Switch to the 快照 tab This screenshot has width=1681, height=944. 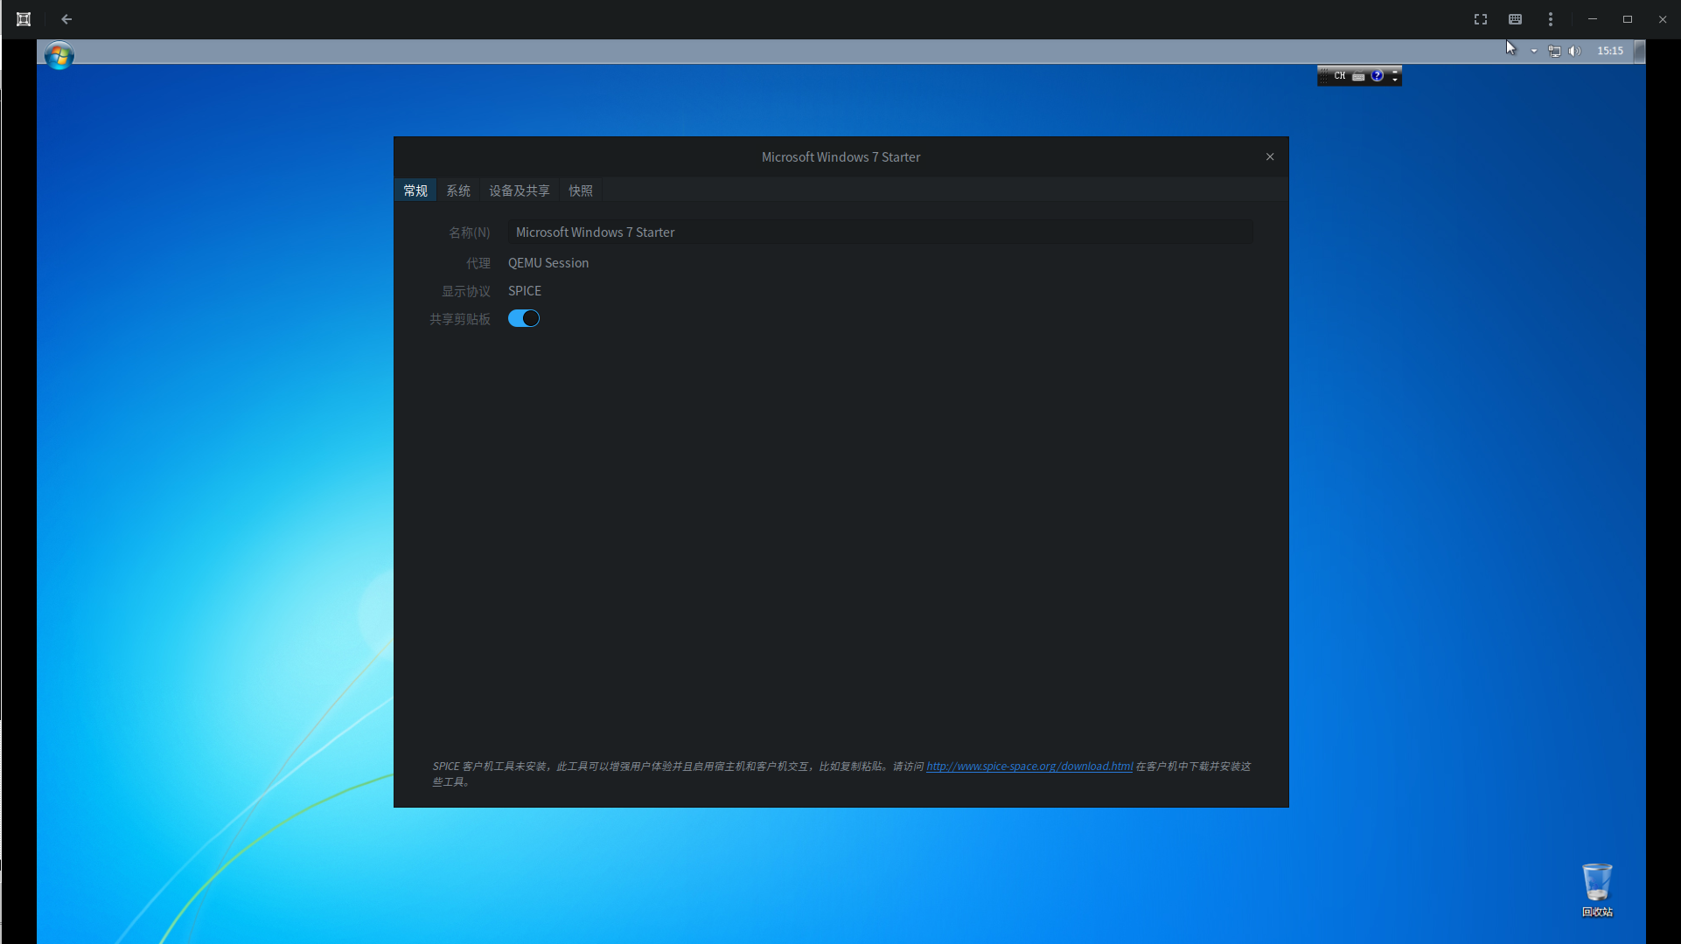[581, 191]
